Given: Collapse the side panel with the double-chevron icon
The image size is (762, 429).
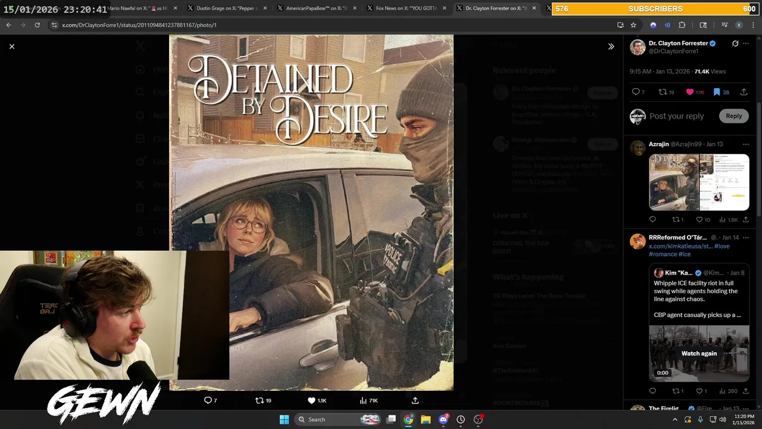Looking at the screenshot, I should pos(611,46).
